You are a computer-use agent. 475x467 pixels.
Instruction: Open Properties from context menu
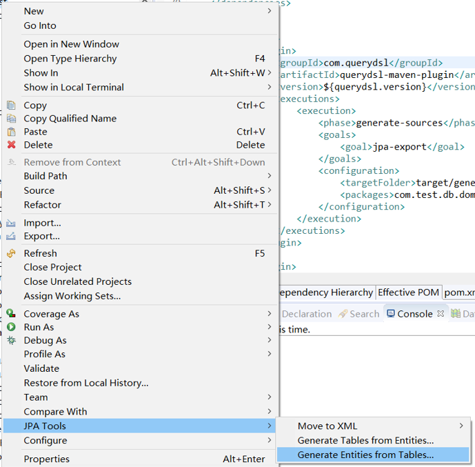46,459
